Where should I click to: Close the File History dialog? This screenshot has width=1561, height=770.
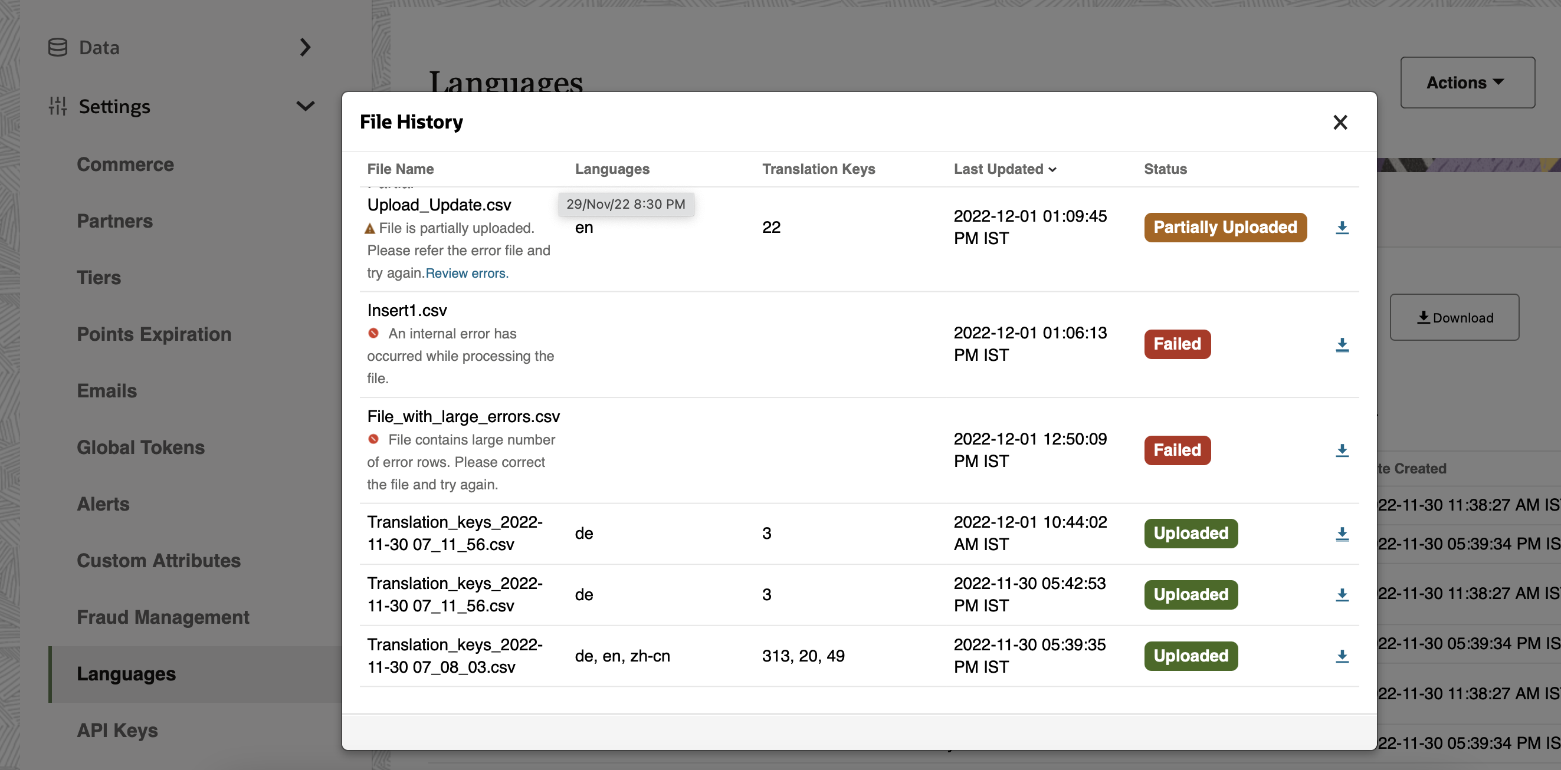1340,123
